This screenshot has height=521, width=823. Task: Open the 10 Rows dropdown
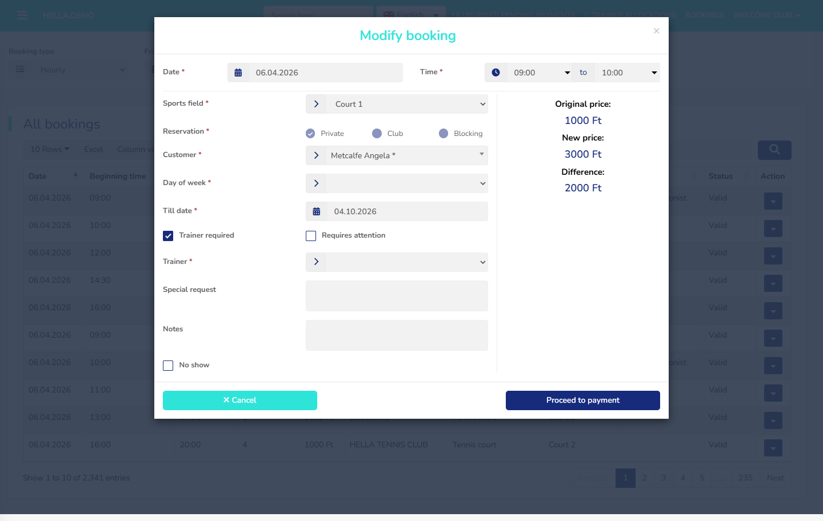pos(50,149)
